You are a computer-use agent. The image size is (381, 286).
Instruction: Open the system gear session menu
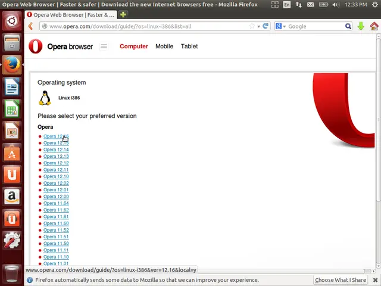(x=375, y=5)
